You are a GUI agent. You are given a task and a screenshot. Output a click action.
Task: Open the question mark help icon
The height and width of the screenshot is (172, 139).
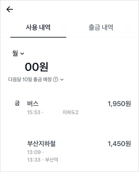56,79
